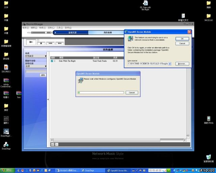Open the 檢視(V) menu

click(x=43, y=28)
